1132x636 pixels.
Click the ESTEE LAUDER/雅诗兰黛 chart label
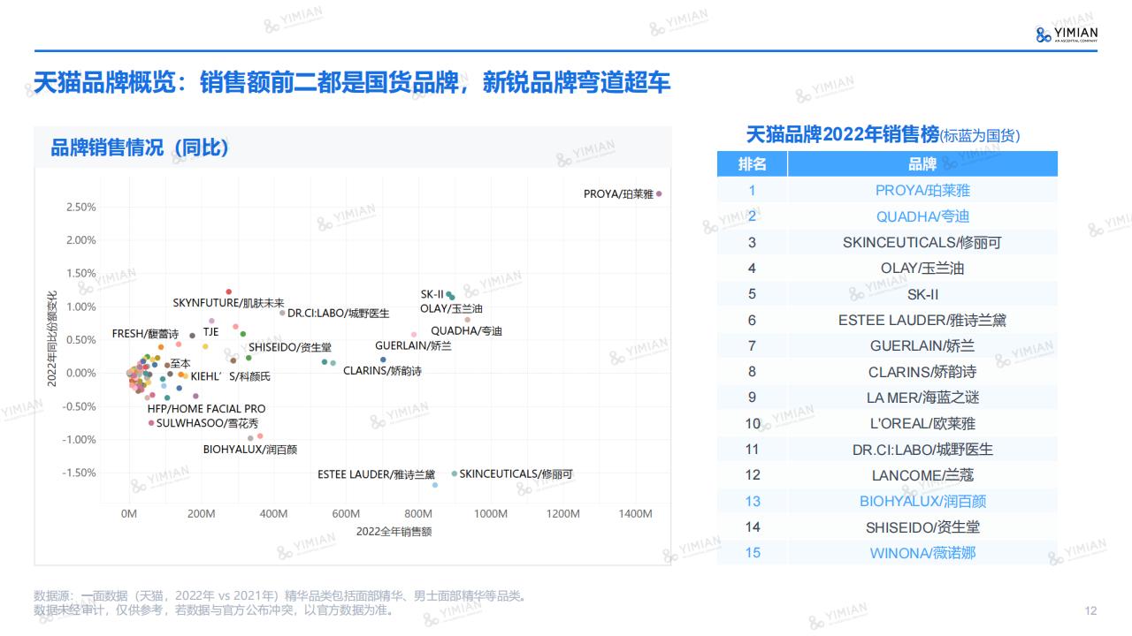tap(377, 474)
